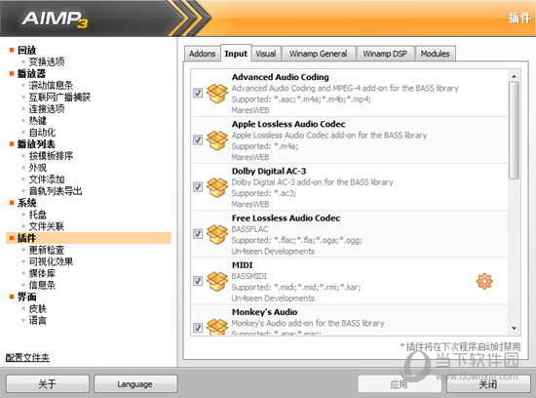
Task: Select 播放器 category in settings tree
Action: click(x=31, y=73)
